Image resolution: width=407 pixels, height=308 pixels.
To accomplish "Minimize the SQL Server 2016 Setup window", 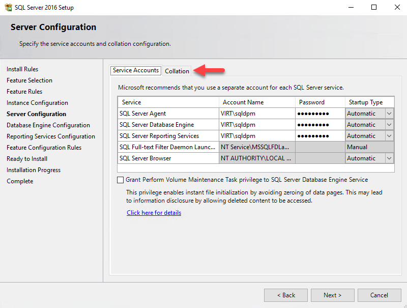I will 351,7.
